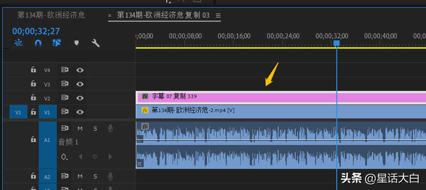Open timeline display settings wrench
426x190 pixels.
[x=96, y=43]
